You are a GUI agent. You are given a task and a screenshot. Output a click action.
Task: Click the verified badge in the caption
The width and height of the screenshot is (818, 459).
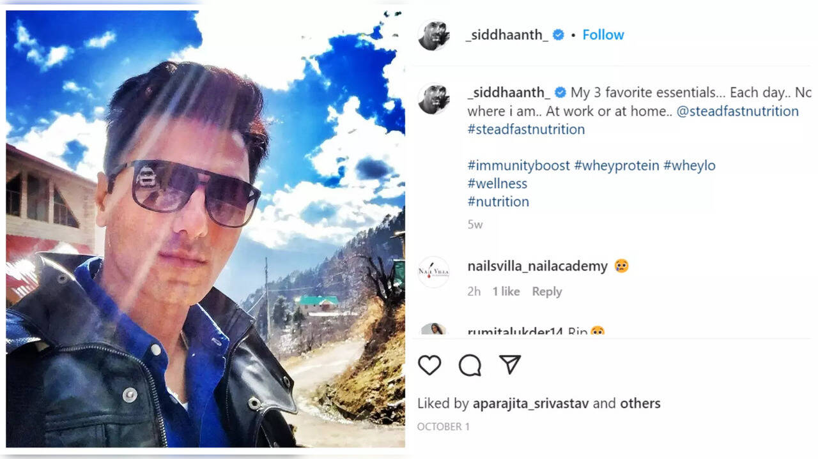pyautogui.click(x=560, y=93)
